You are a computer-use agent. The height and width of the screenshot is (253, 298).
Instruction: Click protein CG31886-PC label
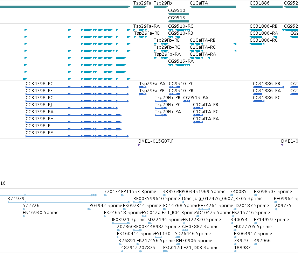pyautogui.click(x=266, y=98)
